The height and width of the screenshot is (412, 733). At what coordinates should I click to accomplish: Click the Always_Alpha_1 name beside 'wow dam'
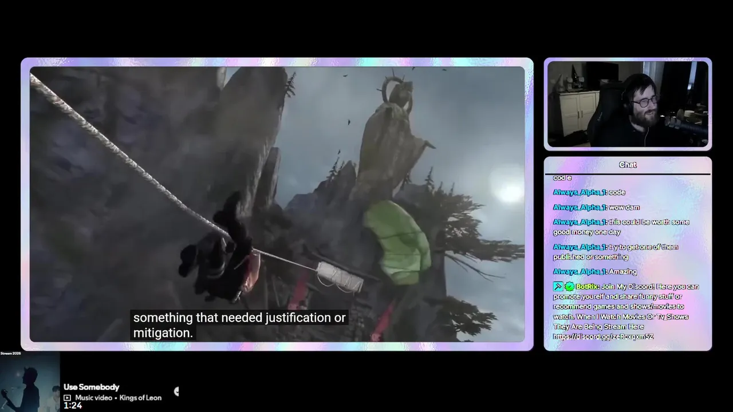580,207
